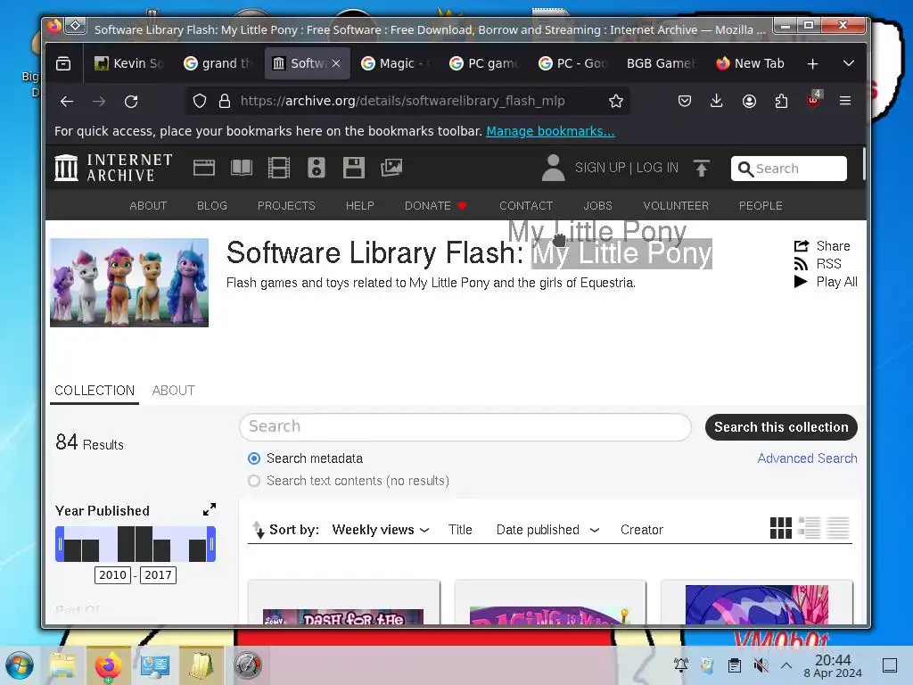Open the Firefox account icon

point(749,102)
